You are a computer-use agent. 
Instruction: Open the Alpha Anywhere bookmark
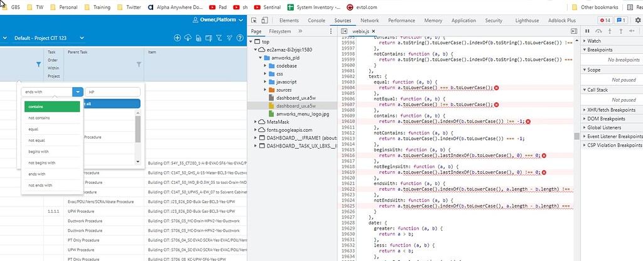pos(175,7)
